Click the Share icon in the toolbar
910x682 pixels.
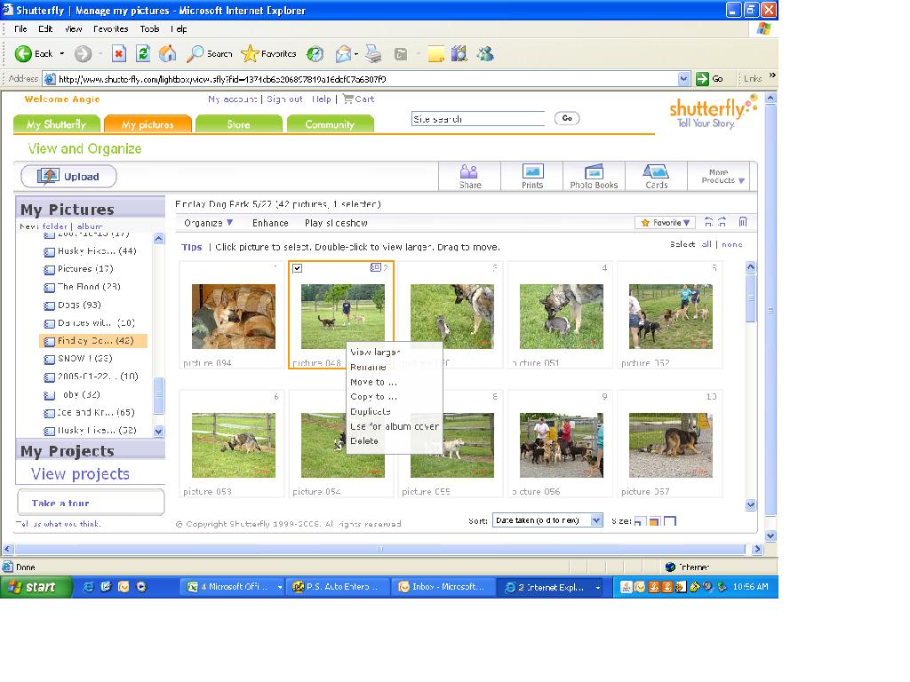pyautogui.click(x=469, y=175)
